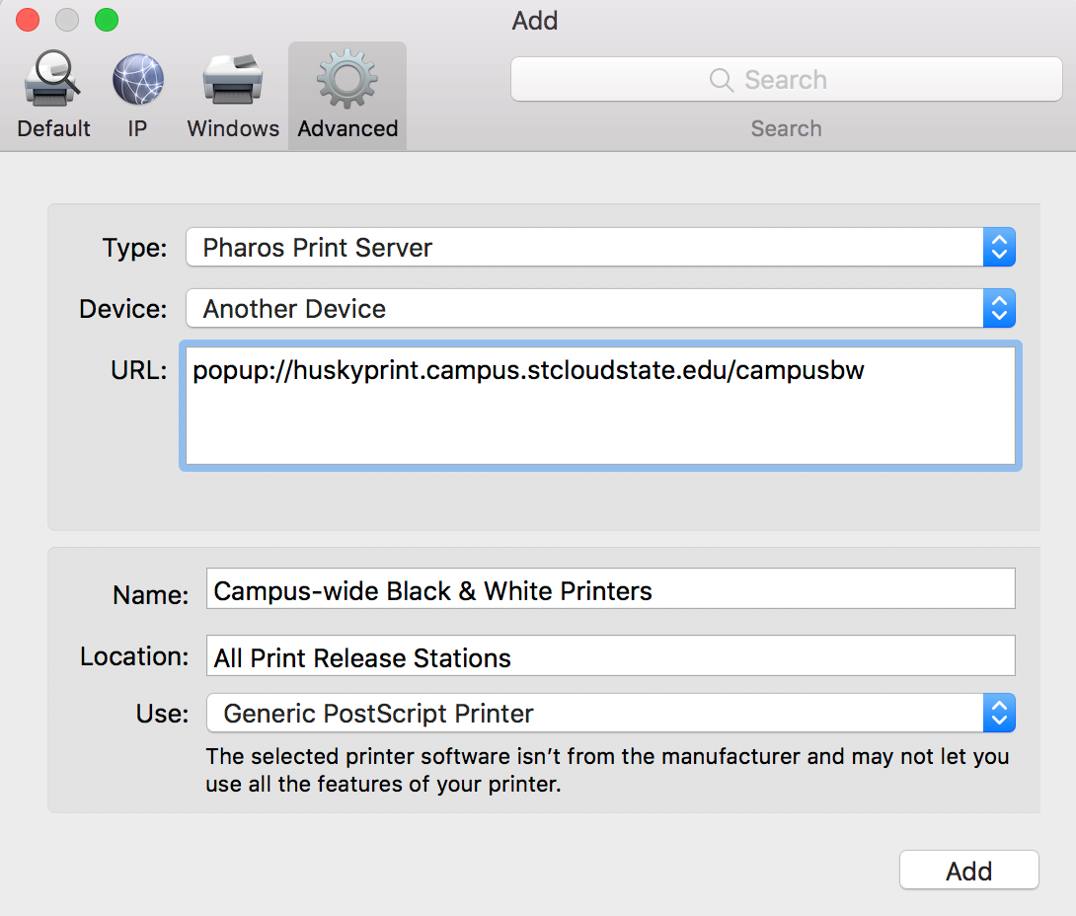Click the printer warning message text
1076x916 pixels.
click(x=605, y=768)
